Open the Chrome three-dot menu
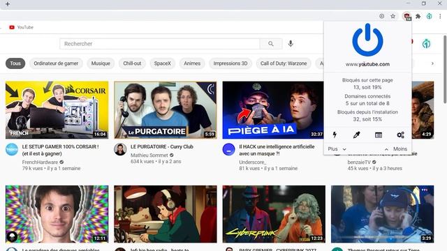The height and width of the screenshot is (251, 447). pyautogui.click(x=440, y=16)
